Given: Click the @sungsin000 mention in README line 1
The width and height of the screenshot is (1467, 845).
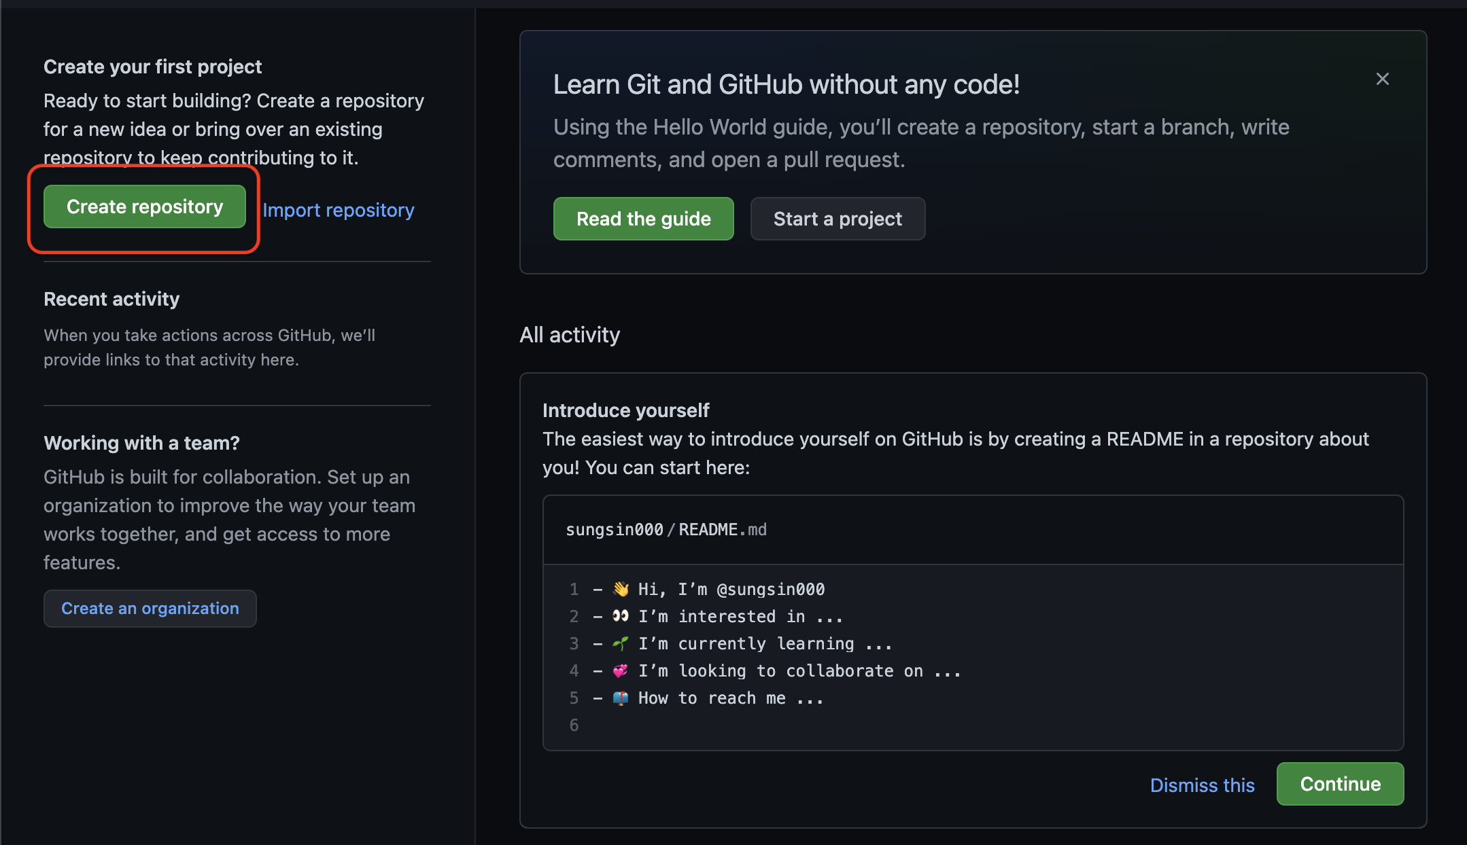Looking at the screenshot, I should pos(770,589).
